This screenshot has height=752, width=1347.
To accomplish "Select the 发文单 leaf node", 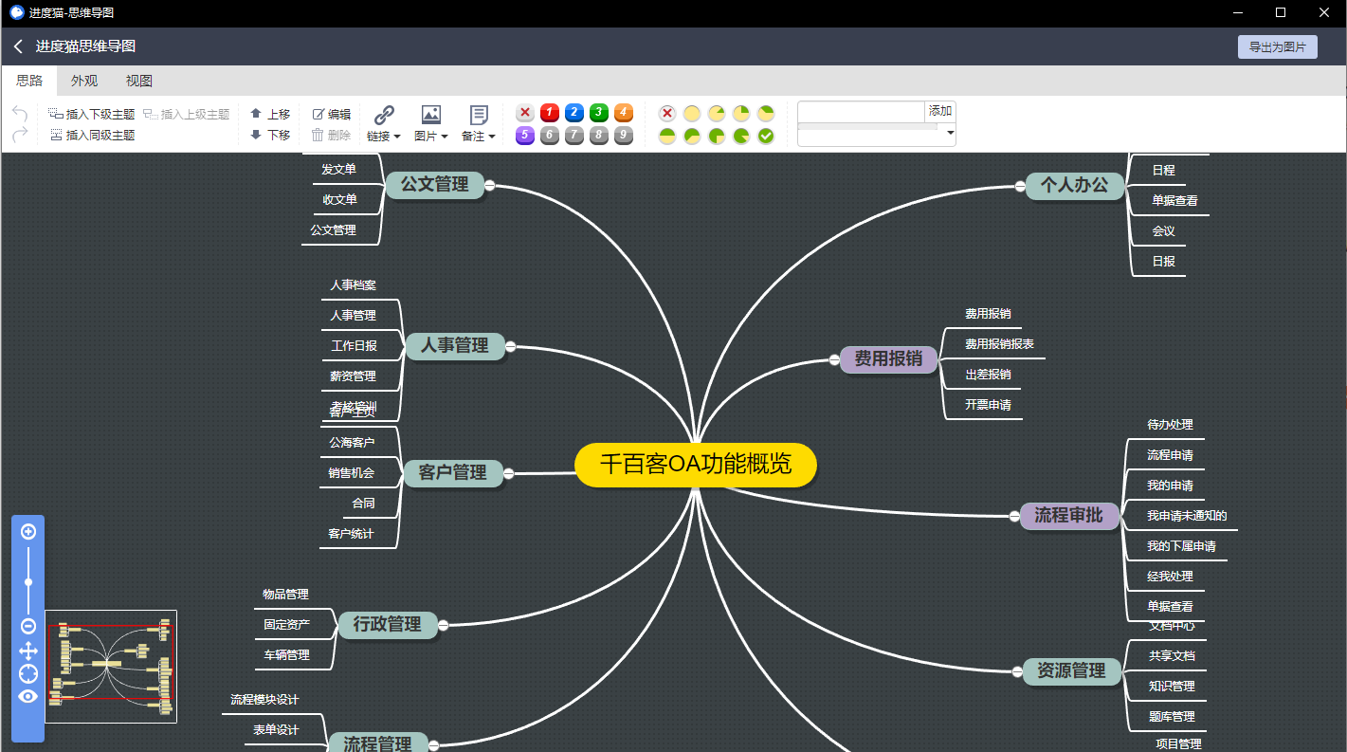I will pos(339,170).
